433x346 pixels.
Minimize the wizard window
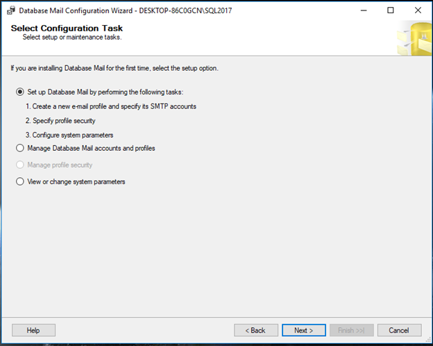tap(364, 10)
